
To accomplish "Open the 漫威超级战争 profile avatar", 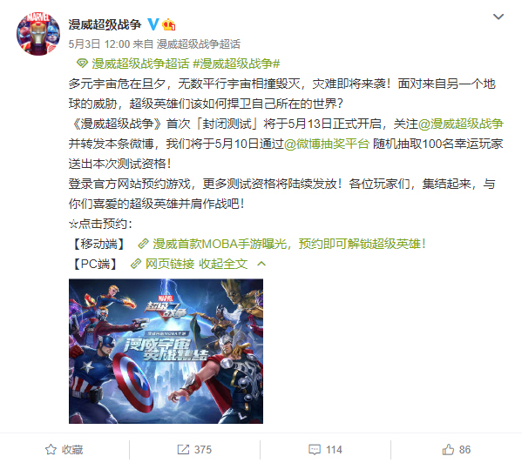I will click(38, 34).
